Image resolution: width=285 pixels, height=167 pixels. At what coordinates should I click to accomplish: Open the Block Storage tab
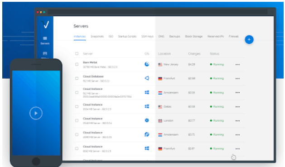coord(194,36)
